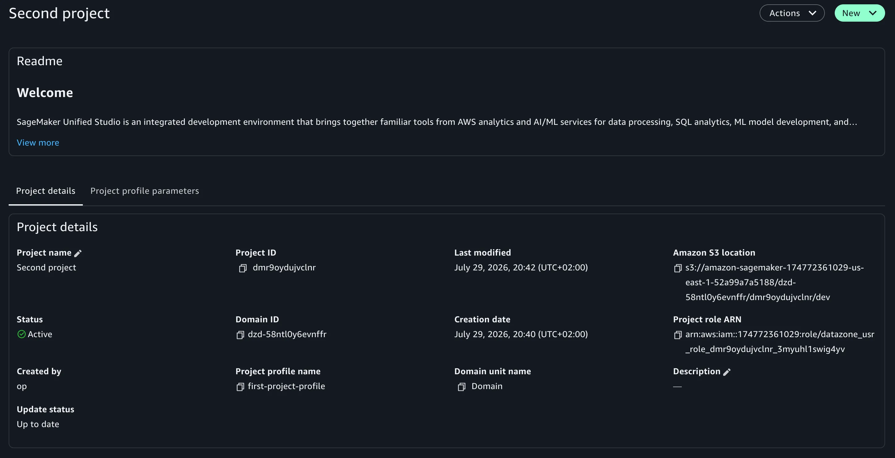895x458 pixels.
Task: Click the first-project-profile name text
Action: point(286,386)
